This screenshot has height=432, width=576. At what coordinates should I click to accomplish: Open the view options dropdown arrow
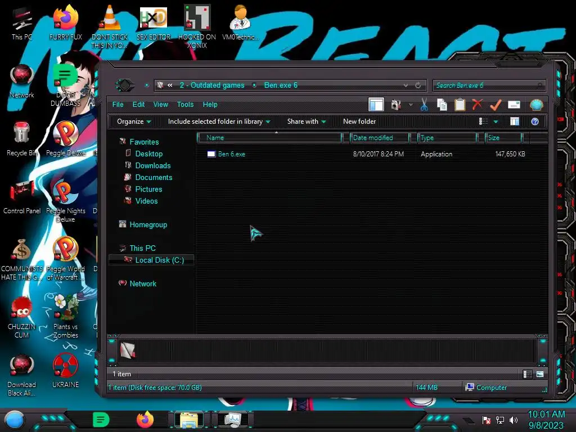click(x=496, y=121)
